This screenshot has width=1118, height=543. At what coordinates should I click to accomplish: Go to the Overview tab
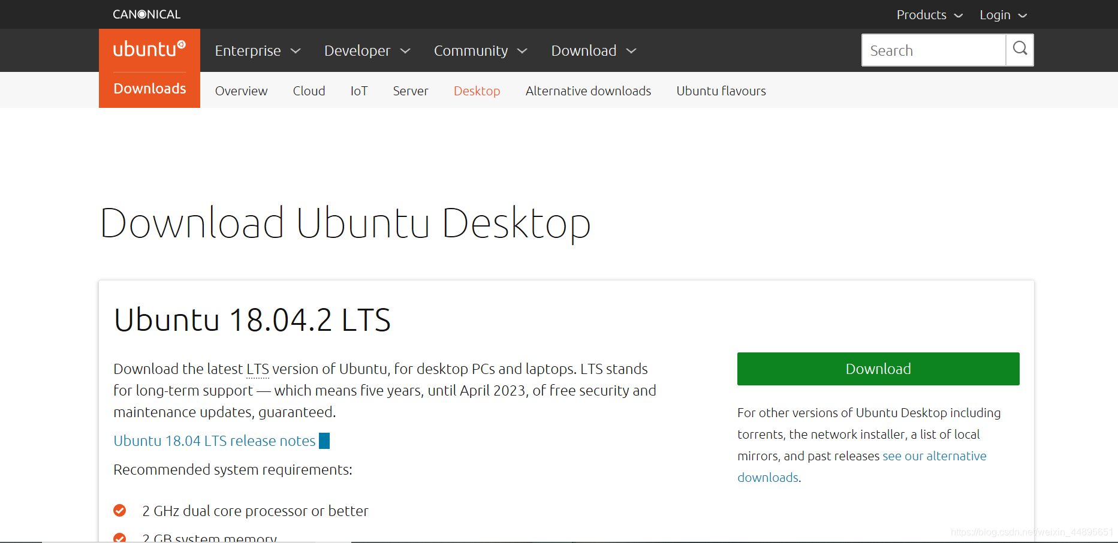click(241, 91)
